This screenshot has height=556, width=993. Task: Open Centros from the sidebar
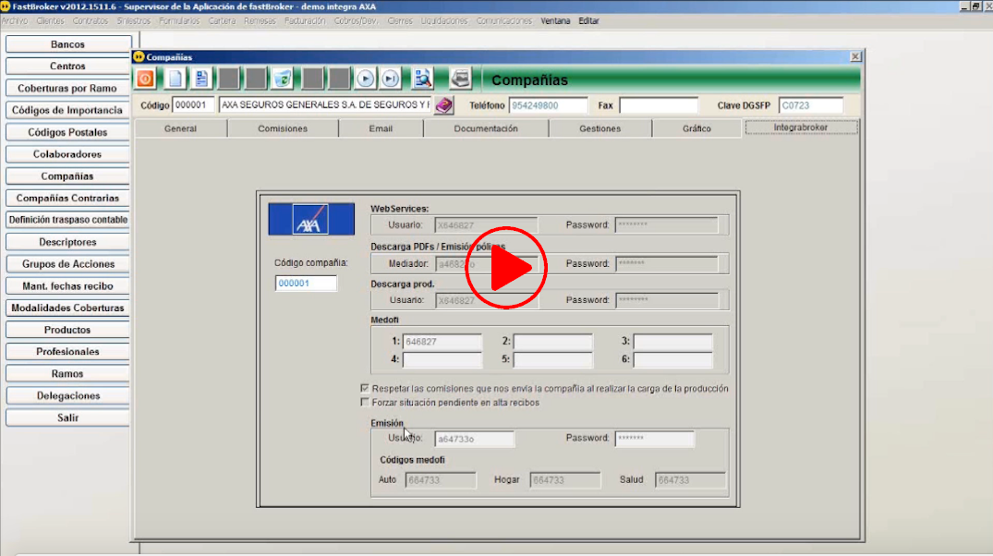(x=67, y=66)
